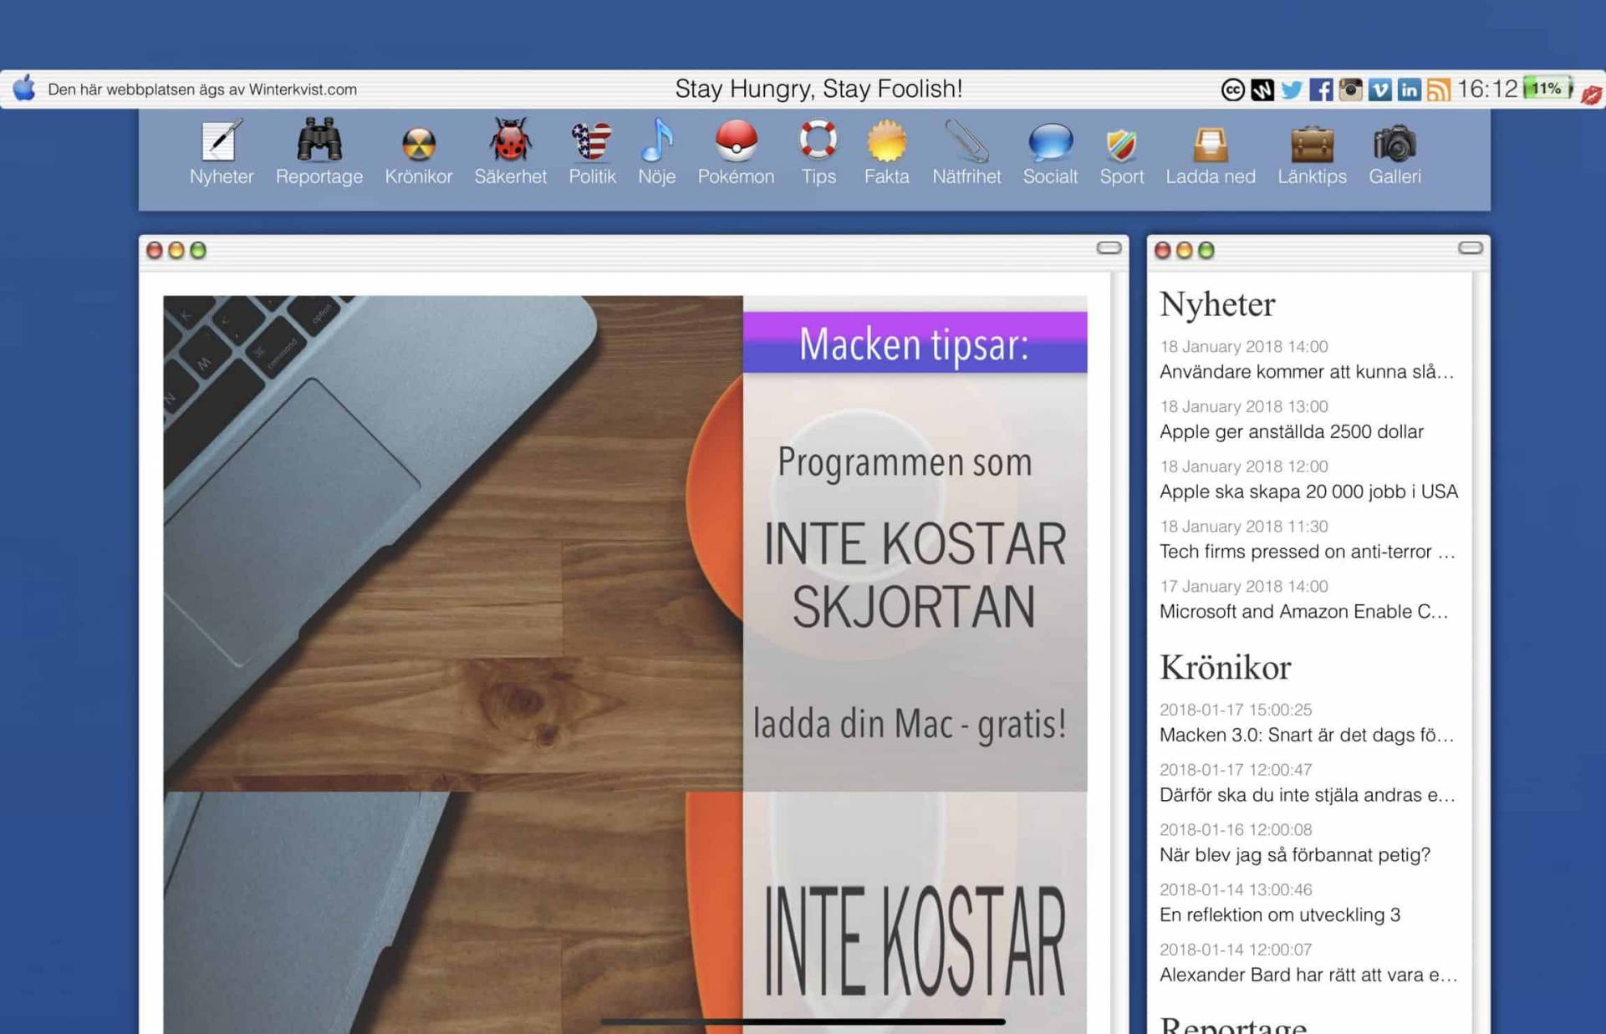1606x1034 pixels.
Task: Open the Vimeo icon
Action: [1379, 89]
